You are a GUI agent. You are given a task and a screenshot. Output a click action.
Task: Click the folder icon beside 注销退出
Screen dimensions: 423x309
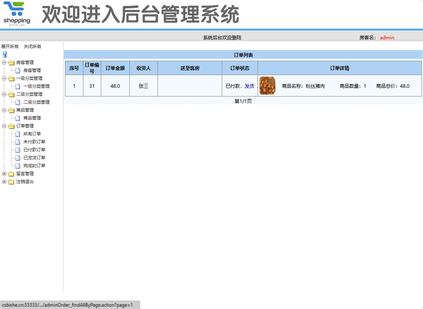(12, 182)
